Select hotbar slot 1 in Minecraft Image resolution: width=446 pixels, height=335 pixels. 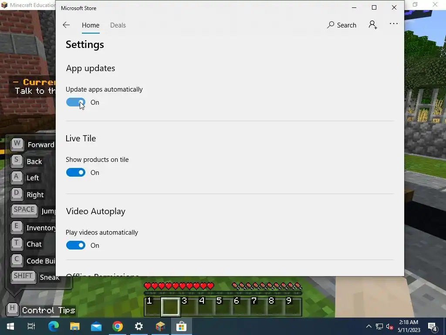[152, 307]
